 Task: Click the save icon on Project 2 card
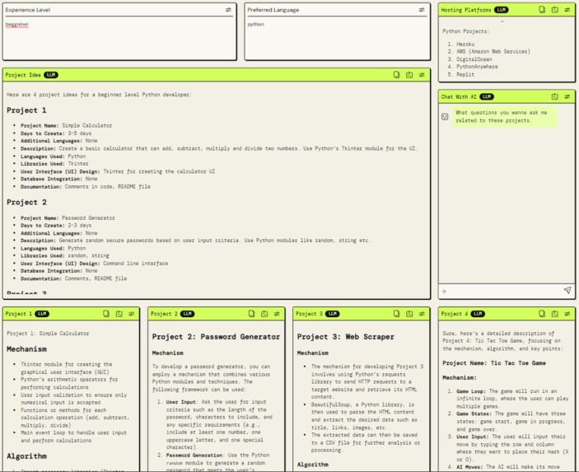pos(264,314)
